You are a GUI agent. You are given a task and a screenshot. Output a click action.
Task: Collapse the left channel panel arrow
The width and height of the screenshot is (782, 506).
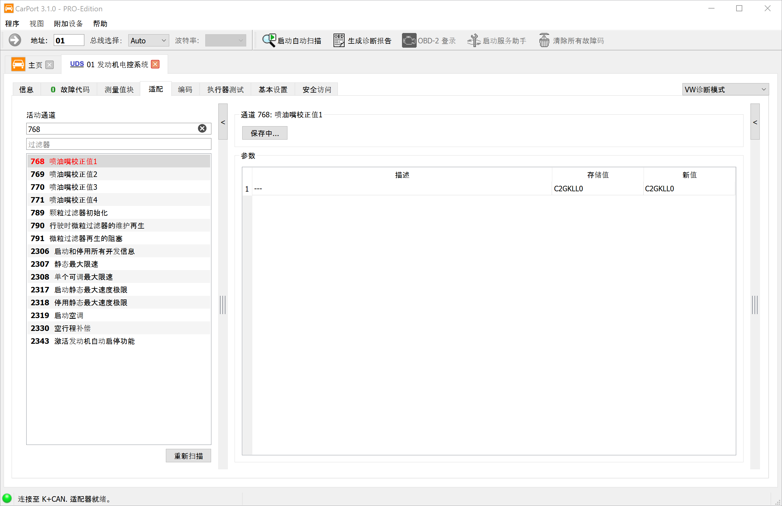[x=223, y=122]
